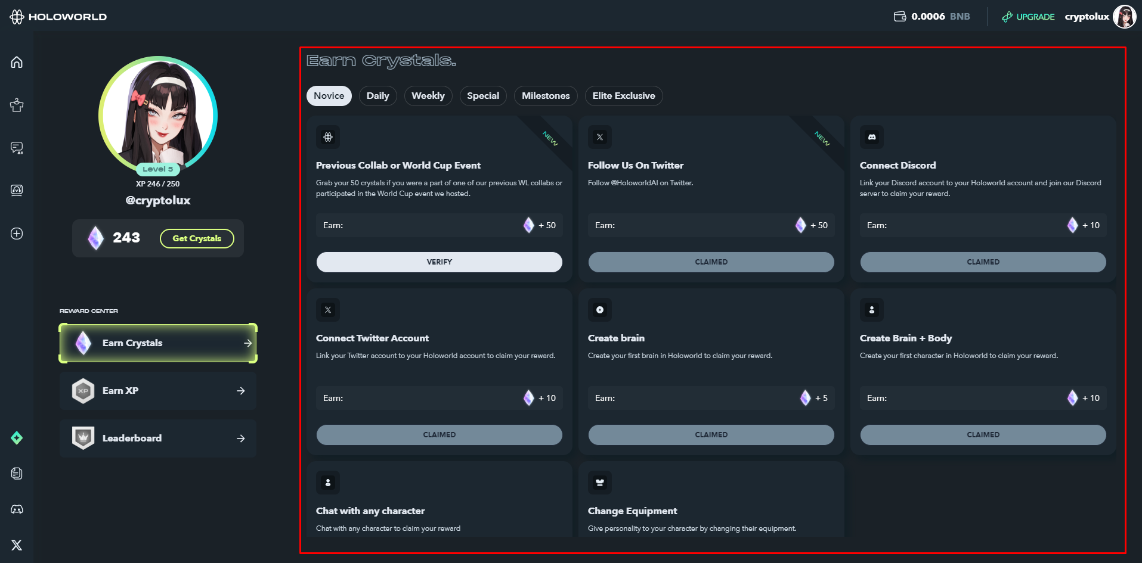Open the character/robot icon in the sidebar
This screenshot has height=563, width=1142.
[17, 105]
